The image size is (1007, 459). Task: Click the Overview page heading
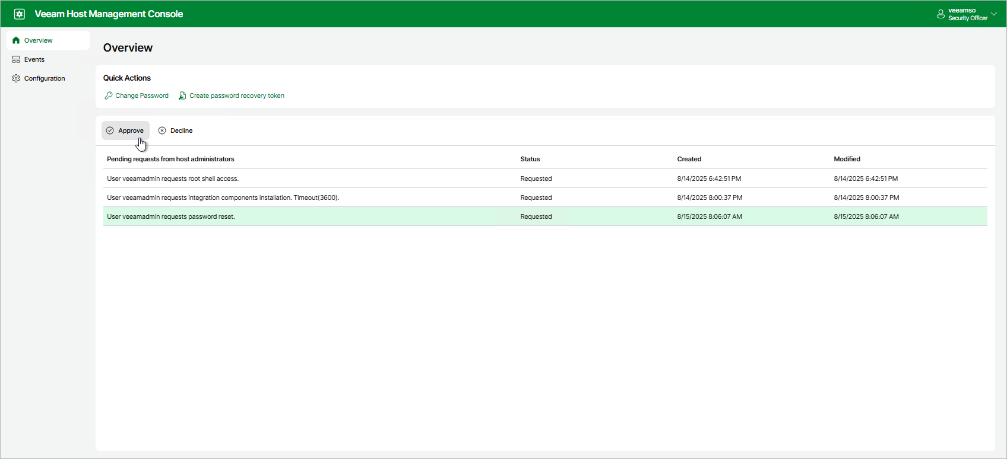coord(128,47)
